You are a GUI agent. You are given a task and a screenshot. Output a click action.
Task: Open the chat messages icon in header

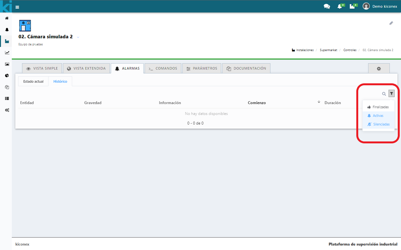pos(327,6)
